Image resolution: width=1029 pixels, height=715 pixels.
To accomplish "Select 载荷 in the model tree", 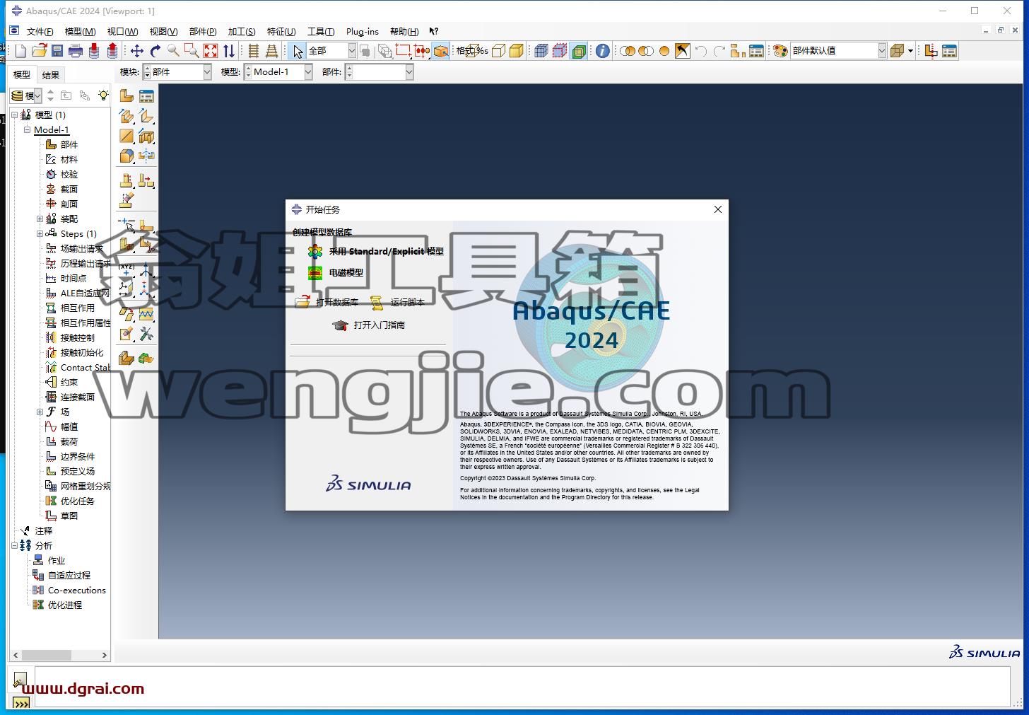I will [x=61, y=441].
